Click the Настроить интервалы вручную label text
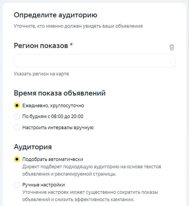Screen dimensions: 189x206 tap(58, 128)
